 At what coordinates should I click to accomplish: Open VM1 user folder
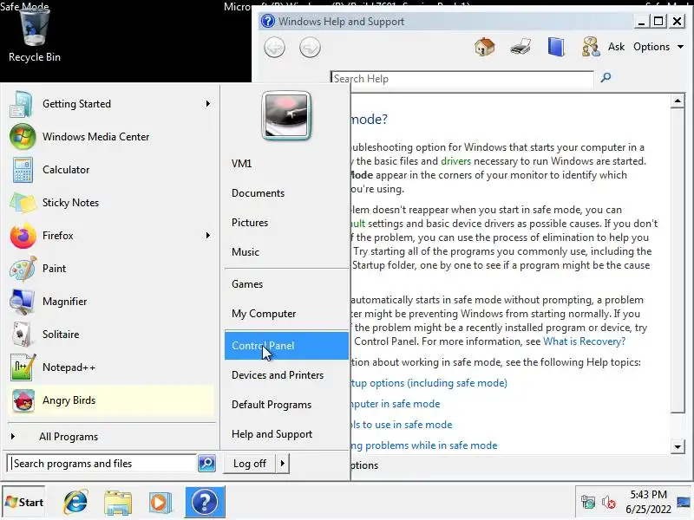tap(286, 164)
